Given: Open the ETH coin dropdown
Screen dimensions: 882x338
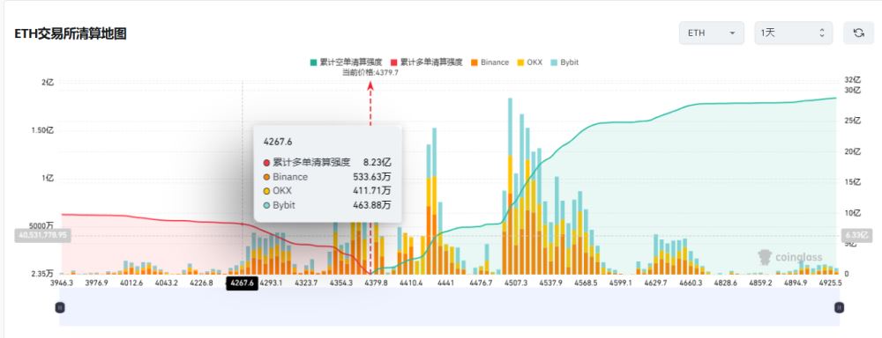Looking at the screenshot, I should tap(712, 33).
